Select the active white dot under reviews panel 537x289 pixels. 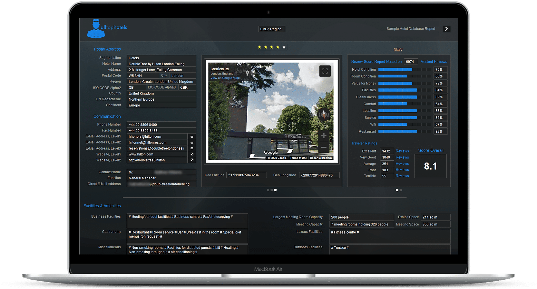pos(397,190)
